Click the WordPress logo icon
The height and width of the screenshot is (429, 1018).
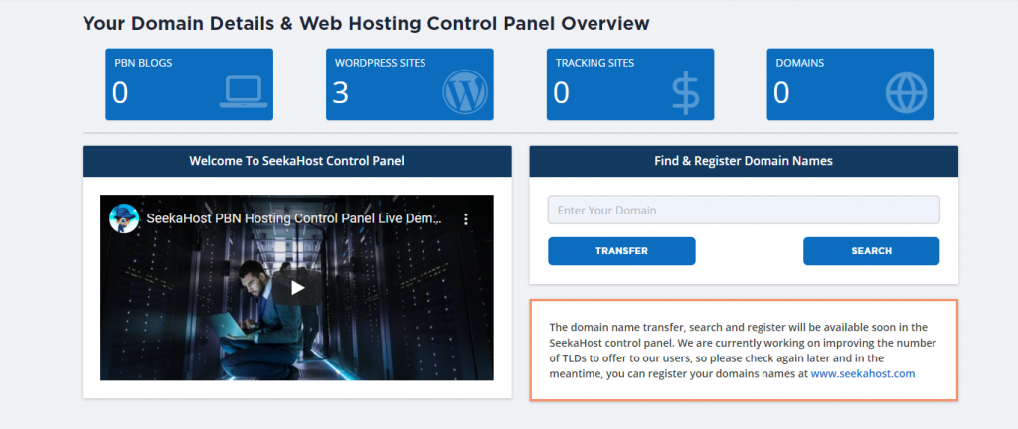(465, 92)
